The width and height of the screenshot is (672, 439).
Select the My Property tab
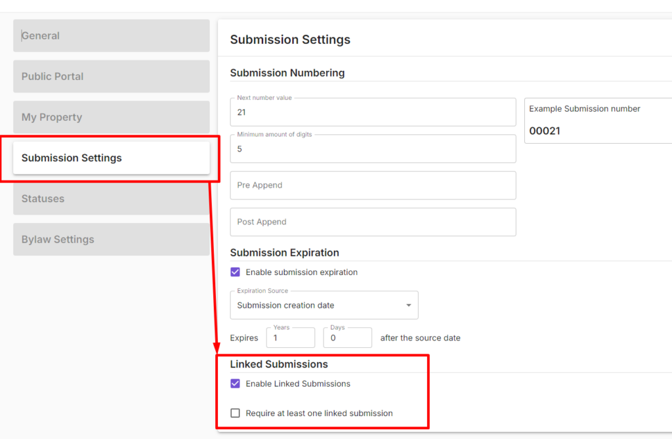111,117
